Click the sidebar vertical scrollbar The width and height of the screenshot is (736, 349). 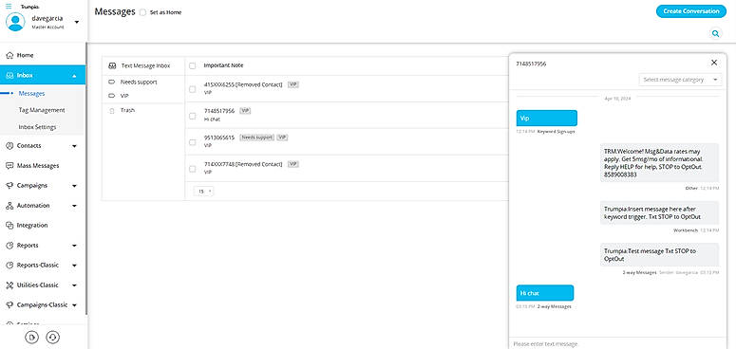(86, 178)
